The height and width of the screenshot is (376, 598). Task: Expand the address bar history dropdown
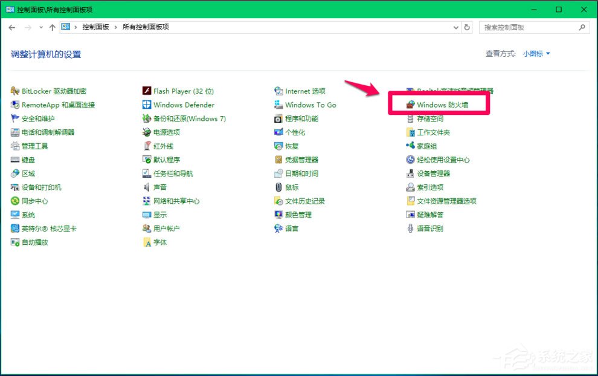coord(456,27)
